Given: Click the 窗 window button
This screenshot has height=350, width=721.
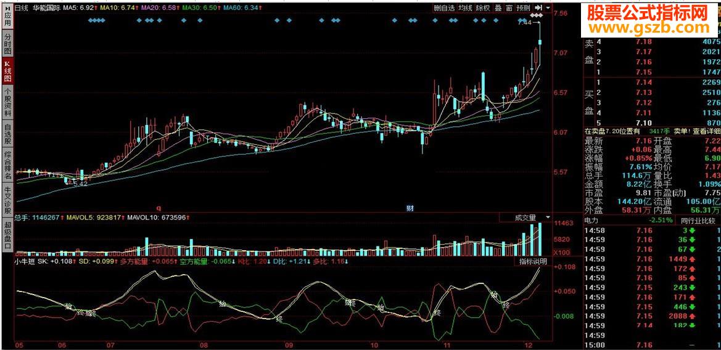Looking at the screenshot, I should 509,8.
